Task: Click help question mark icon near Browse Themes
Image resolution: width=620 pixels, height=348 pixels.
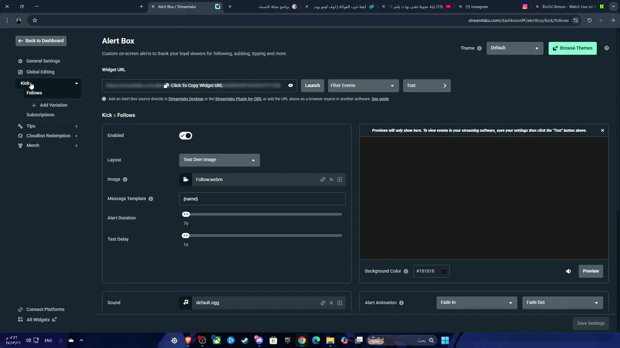Action: coord(606,48)
